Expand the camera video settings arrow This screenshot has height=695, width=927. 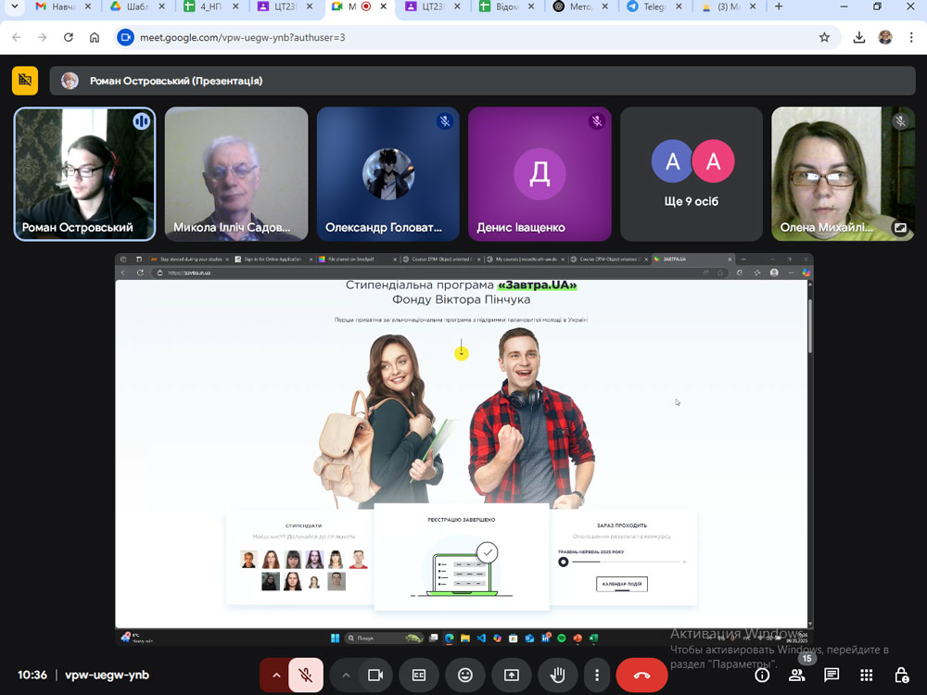346,676
